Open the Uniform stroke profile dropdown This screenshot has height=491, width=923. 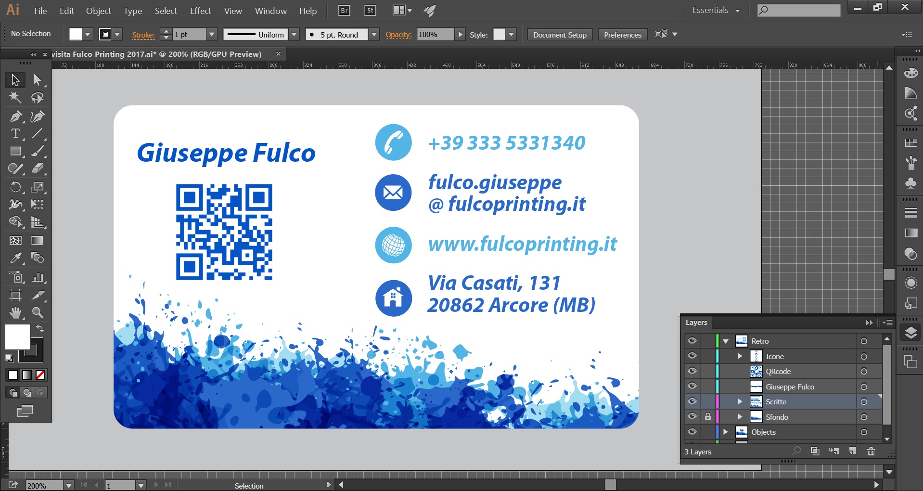click(294, 34)
